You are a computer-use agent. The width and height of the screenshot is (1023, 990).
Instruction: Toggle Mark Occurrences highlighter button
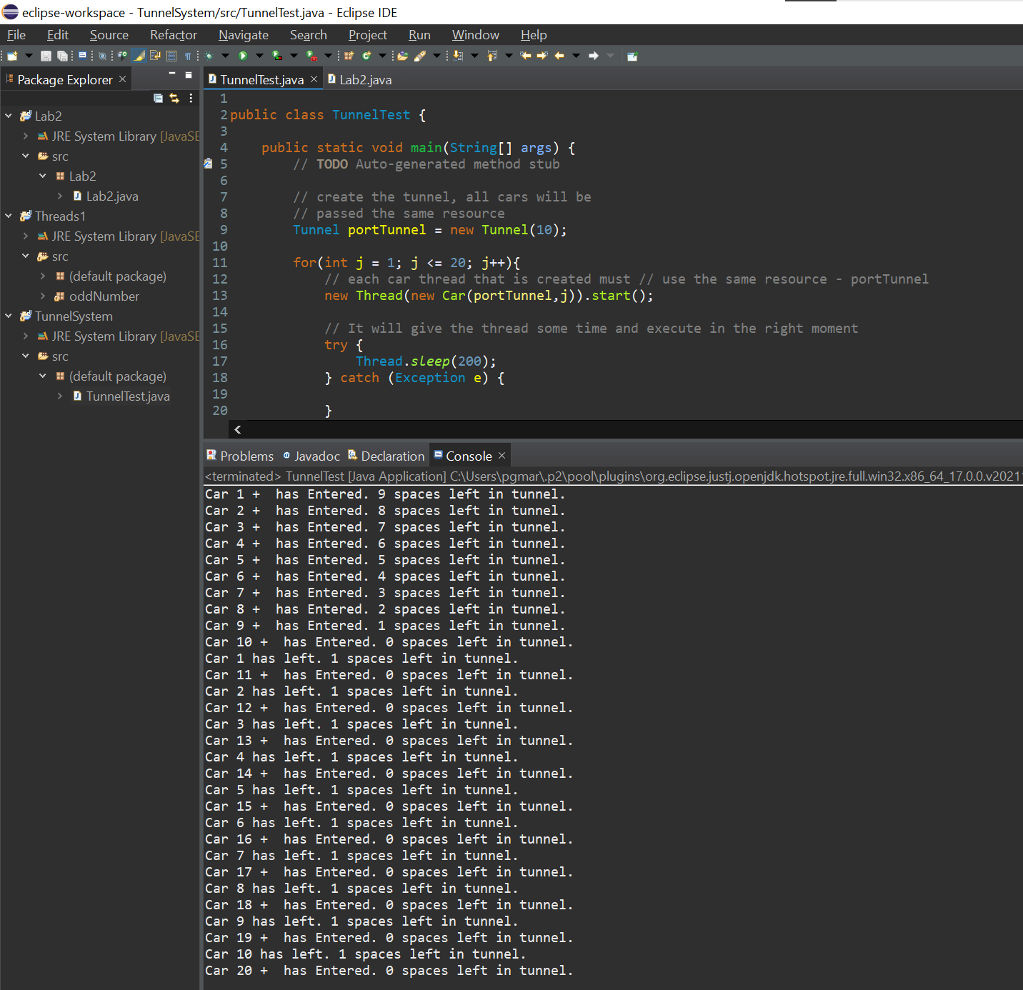(139, 56)
